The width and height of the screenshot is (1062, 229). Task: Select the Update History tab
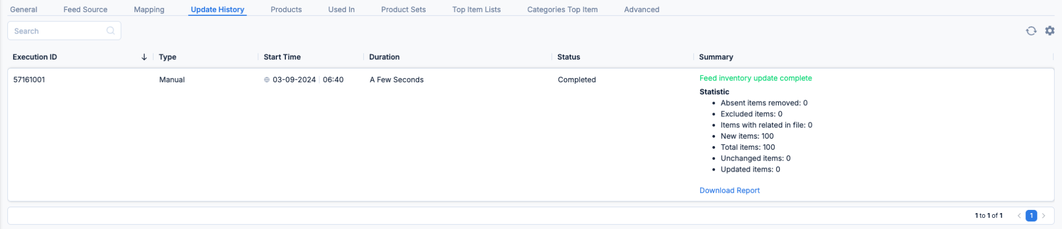point(217,10)
